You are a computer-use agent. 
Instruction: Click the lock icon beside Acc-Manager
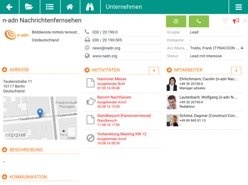242,48
